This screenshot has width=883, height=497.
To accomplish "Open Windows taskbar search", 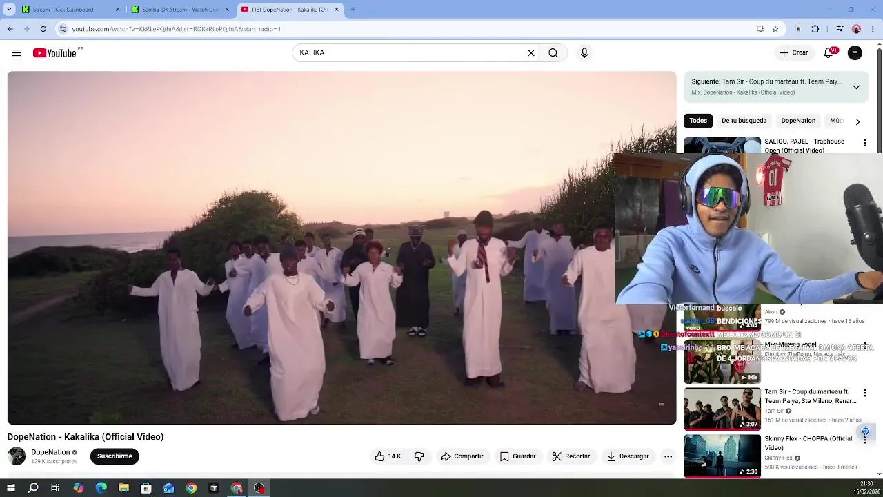I will (33, 488).
